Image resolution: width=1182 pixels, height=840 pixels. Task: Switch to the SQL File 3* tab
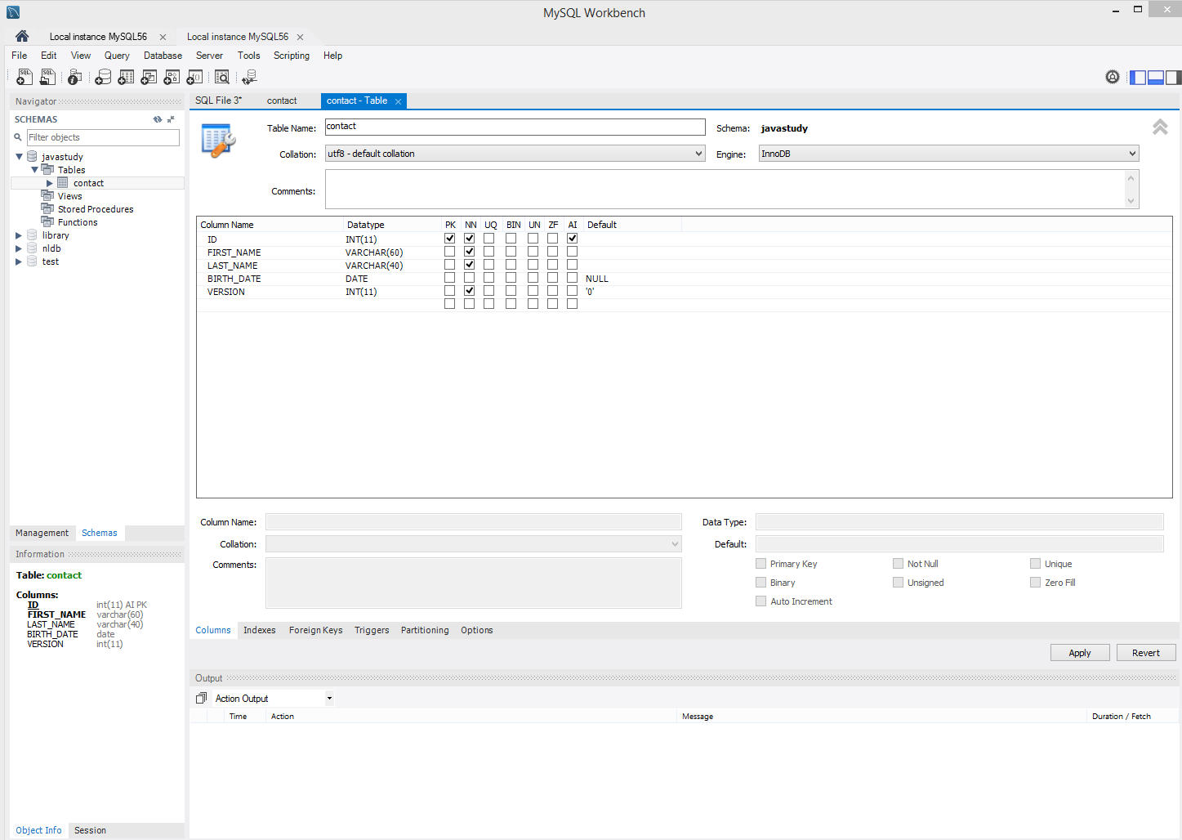click(x=218, y=101)
